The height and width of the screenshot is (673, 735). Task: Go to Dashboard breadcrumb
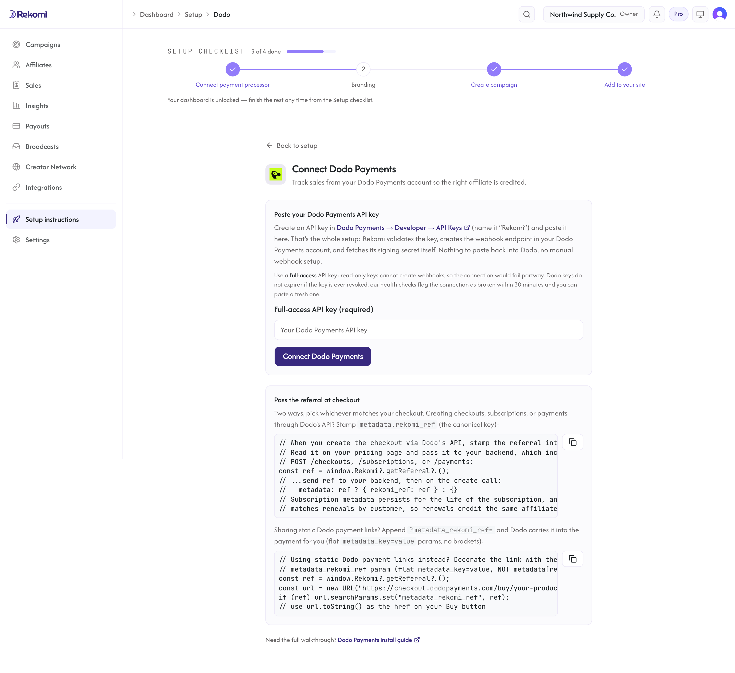[157, 15]
